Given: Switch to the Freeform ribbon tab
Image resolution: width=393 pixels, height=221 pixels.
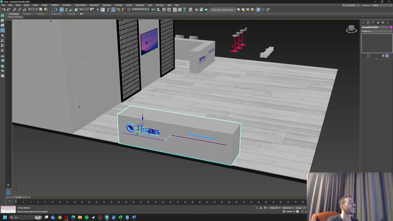Looking at the screenshot, I should click(27, 14).
